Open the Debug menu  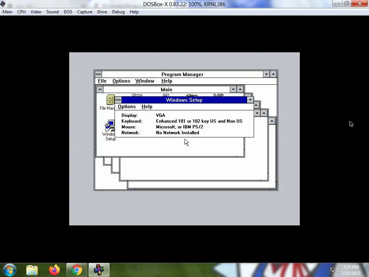[x=118, y=12]
